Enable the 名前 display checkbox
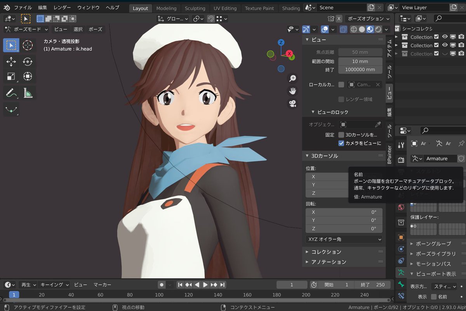The height and width of the screenshot is (311, 466). (x=434, y=297)
